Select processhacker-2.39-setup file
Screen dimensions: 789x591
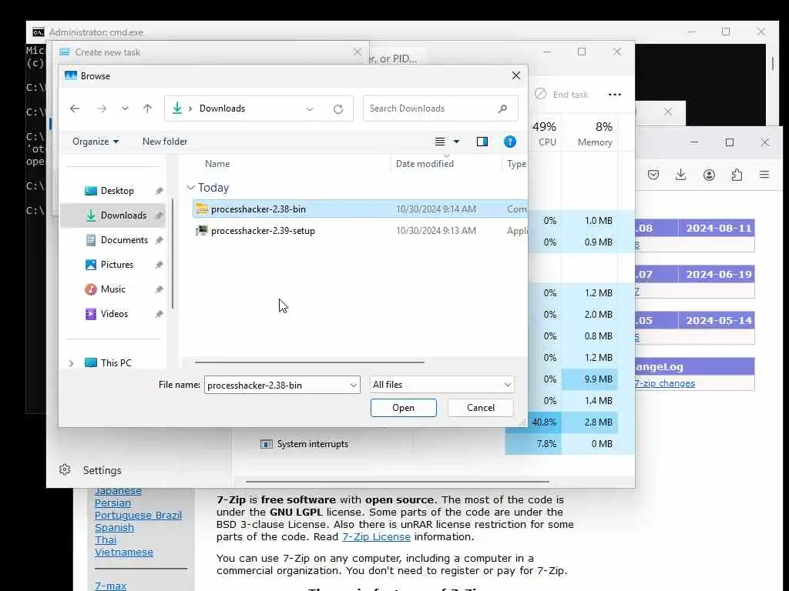pos(360,231)
